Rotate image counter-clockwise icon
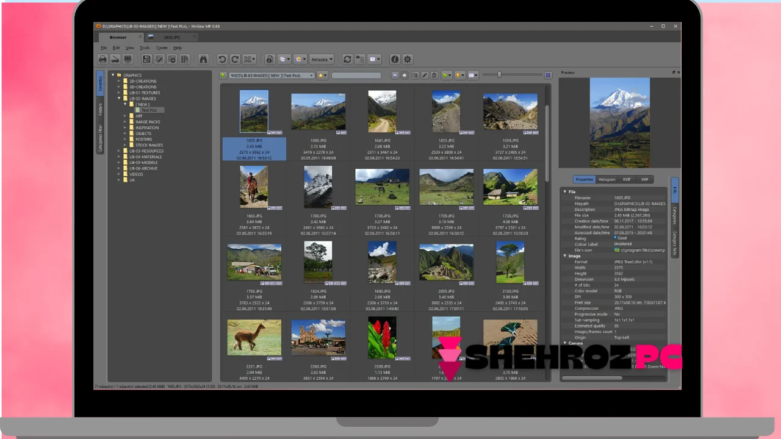Screen dimensions: 781x439 222,59
